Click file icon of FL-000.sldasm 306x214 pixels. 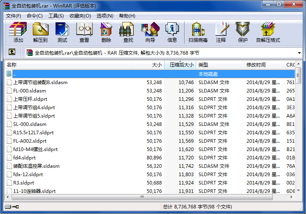coord(9,91)
